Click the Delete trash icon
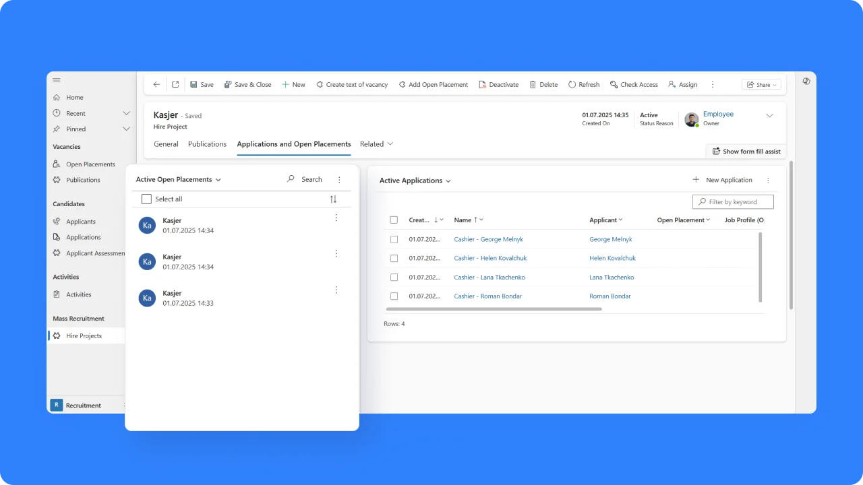Screen dimensions: 863x485 533,85
